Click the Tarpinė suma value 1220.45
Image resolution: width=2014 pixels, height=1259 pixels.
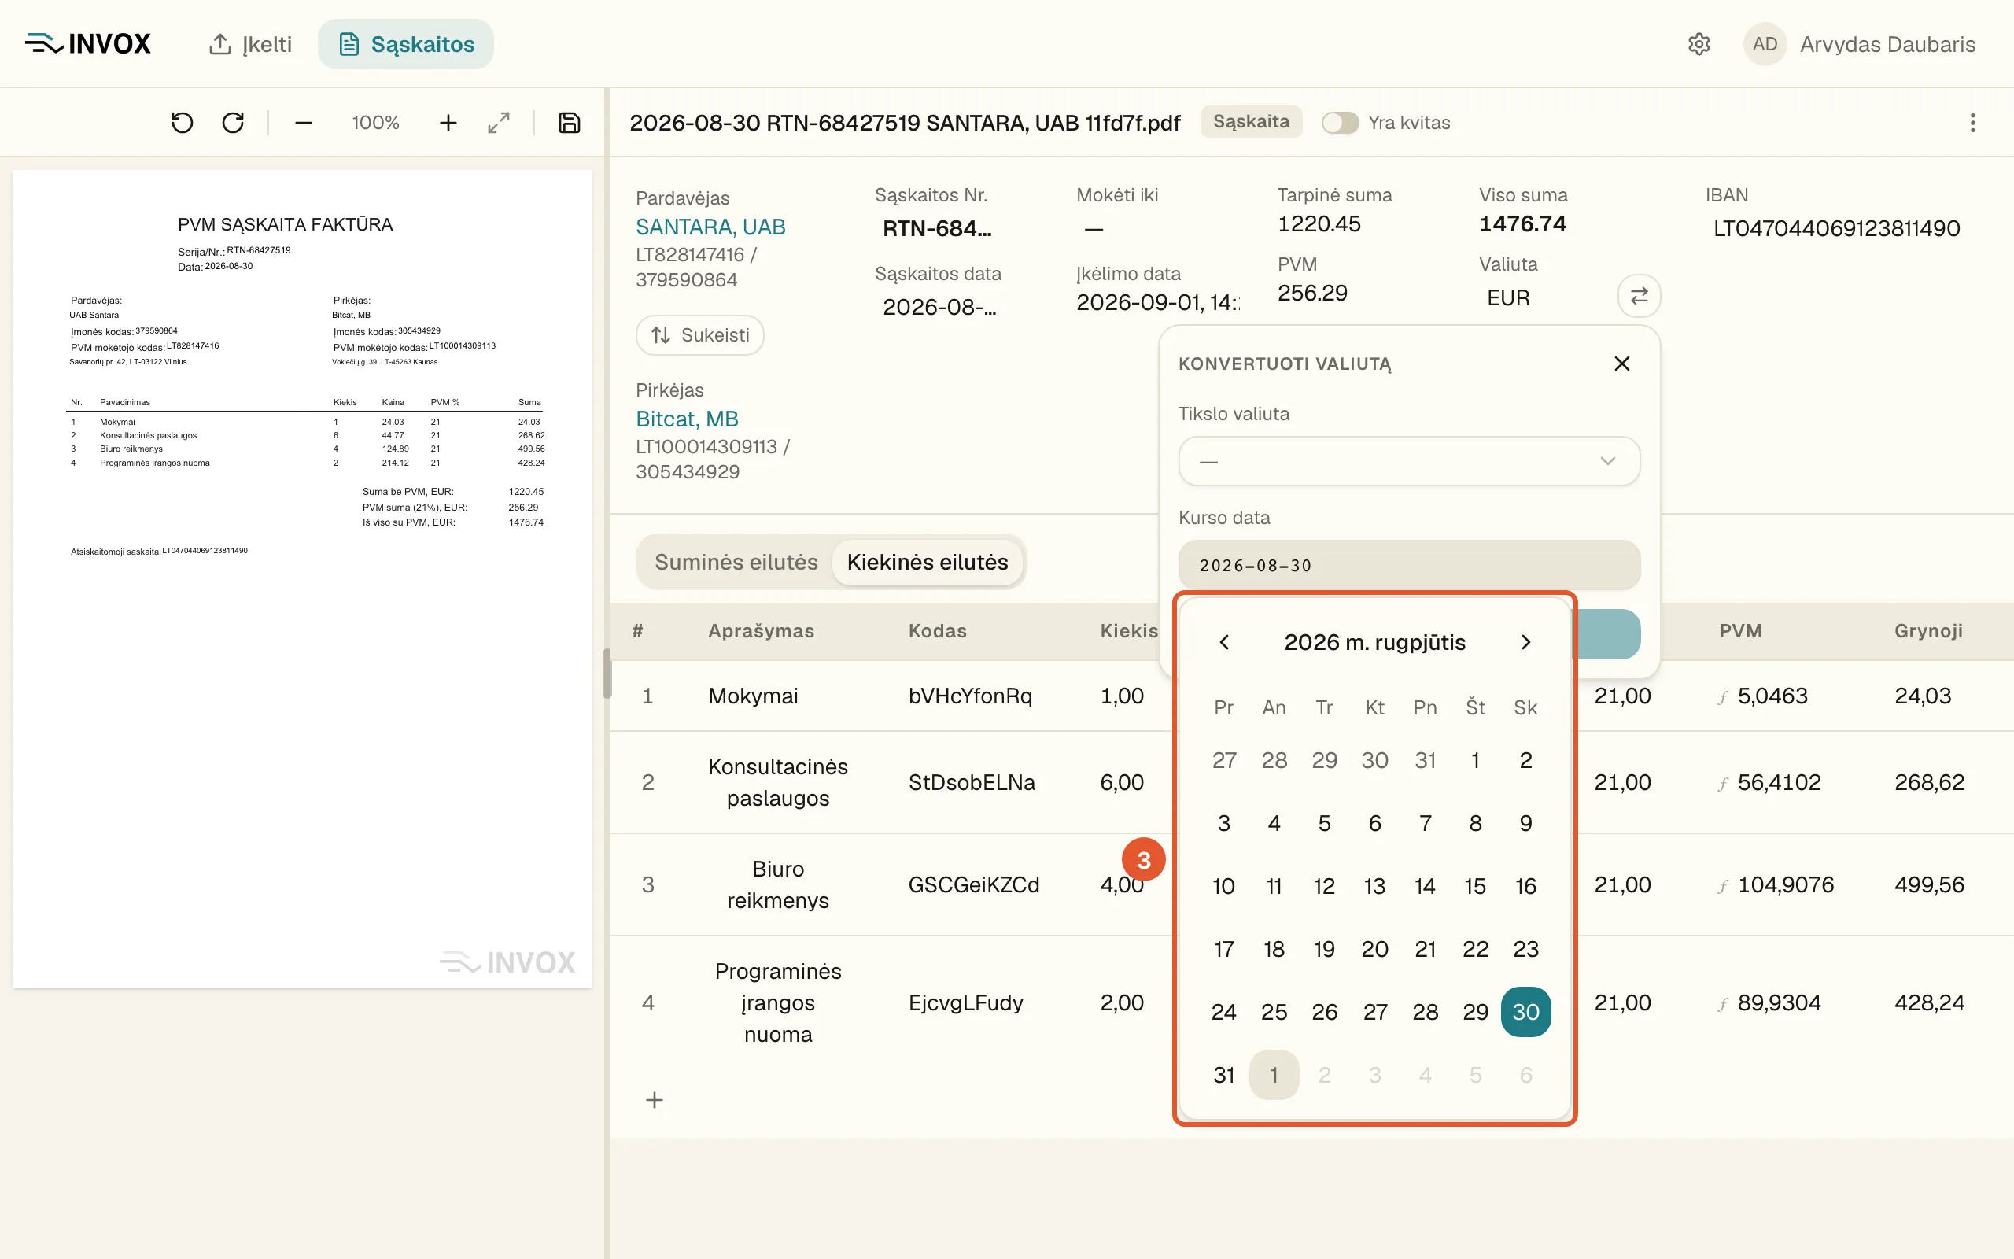tap(1319, 223)
